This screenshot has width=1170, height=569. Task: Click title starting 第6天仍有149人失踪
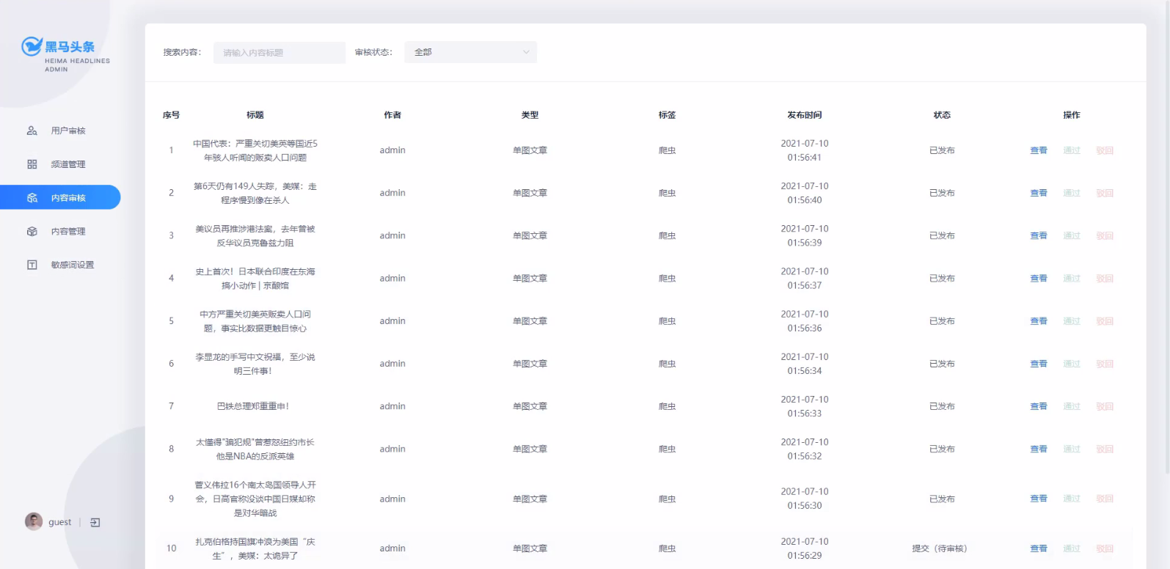[x=255, y=193]
